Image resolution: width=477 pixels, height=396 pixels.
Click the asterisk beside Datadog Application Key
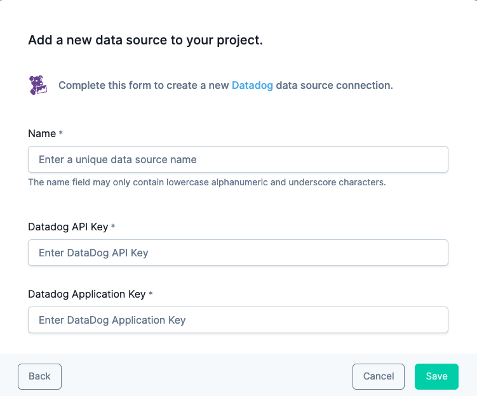click(x=151, y=293)
